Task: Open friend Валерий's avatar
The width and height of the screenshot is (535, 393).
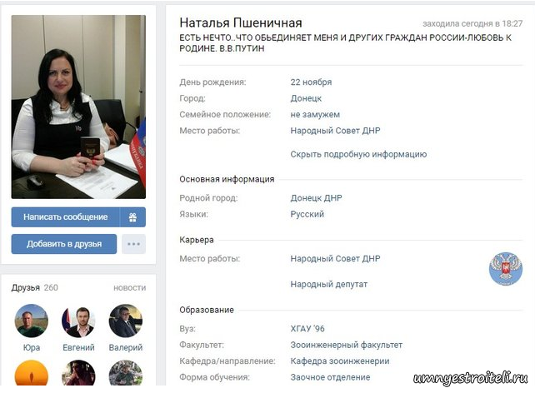Action: (x=126, y=321)
